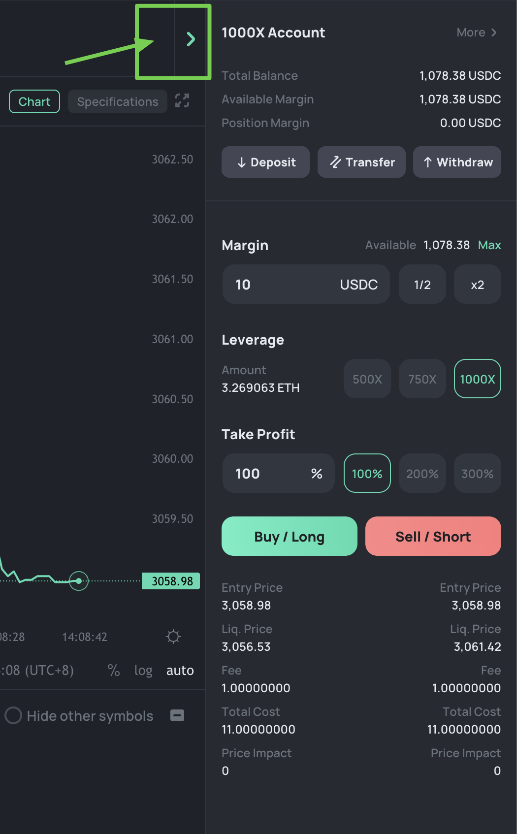Toggle log scale on chart
517x834 pixels.
coord(143,670)
